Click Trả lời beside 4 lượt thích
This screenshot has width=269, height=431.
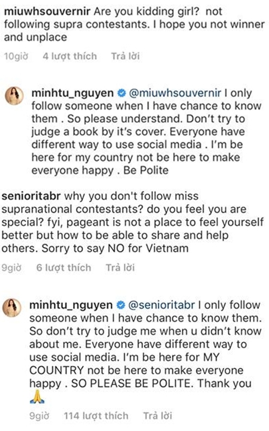point(125,57)
